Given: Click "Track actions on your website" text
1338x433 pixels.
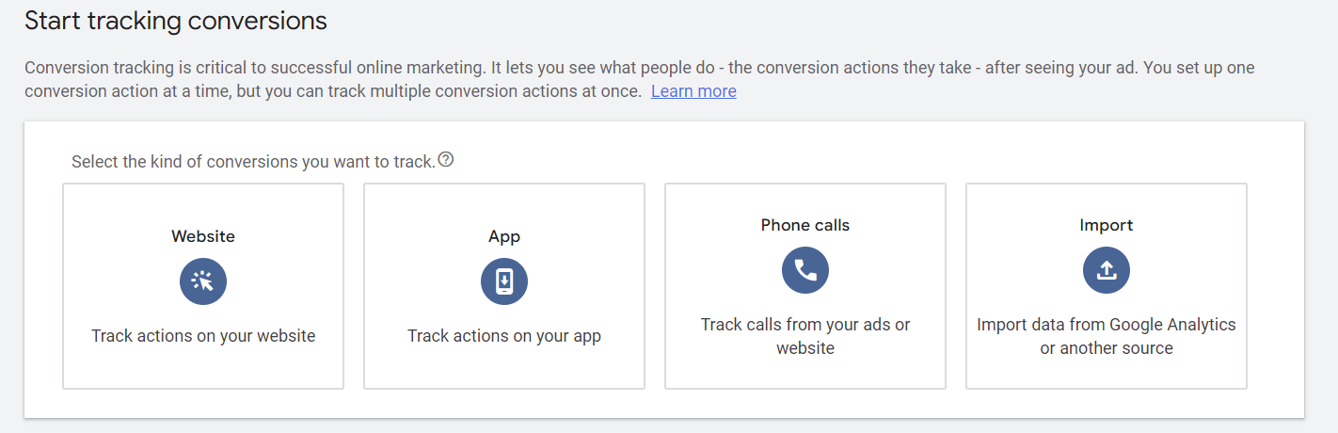Looking at the screenshot, I should [x=203, y=336].
